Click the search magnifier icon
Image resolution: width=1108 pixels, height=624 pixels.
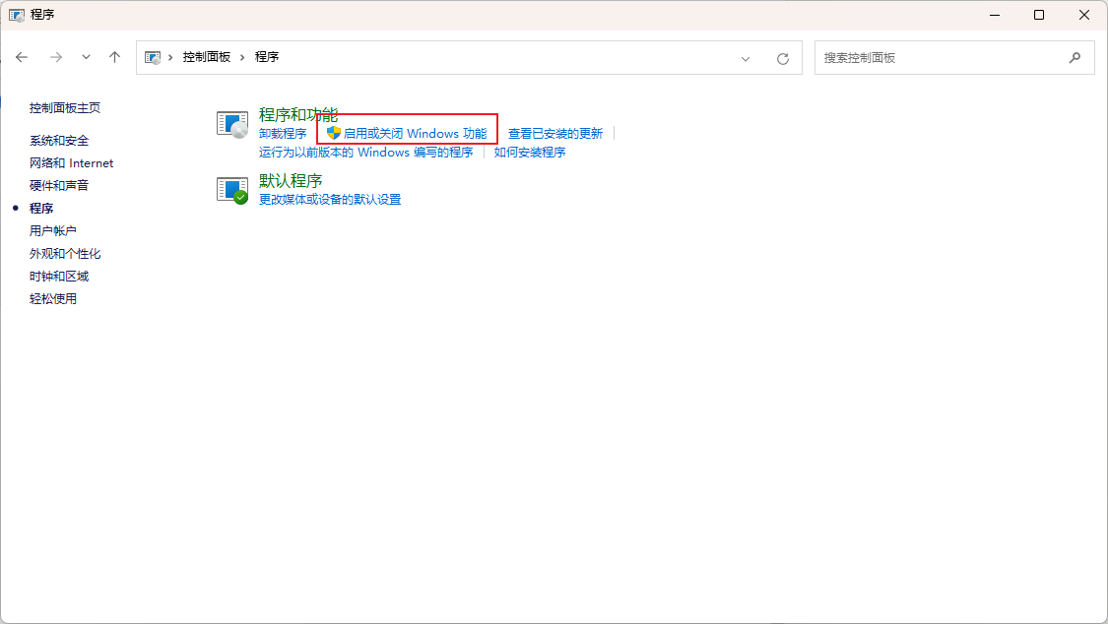pyautogui.click(x=1075, y=58)
